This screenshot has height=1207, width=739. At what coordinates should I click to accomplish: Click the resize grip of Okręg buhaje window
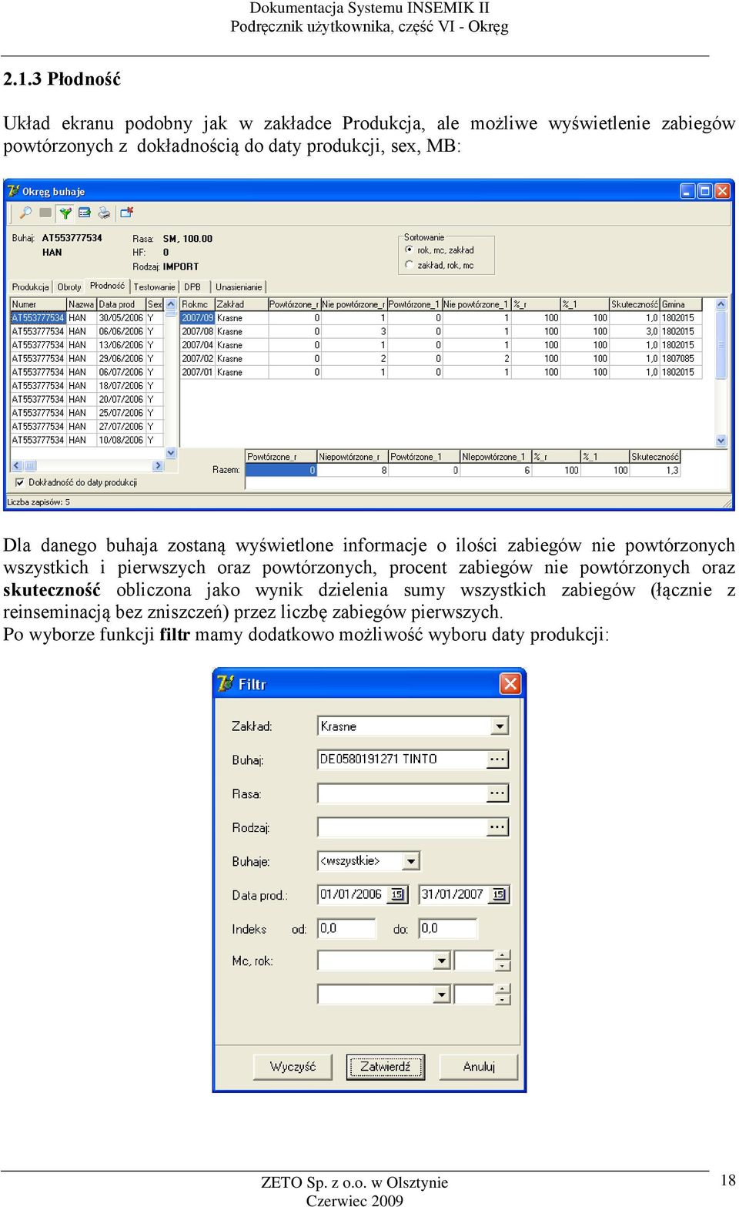click(x=727, y=503)
